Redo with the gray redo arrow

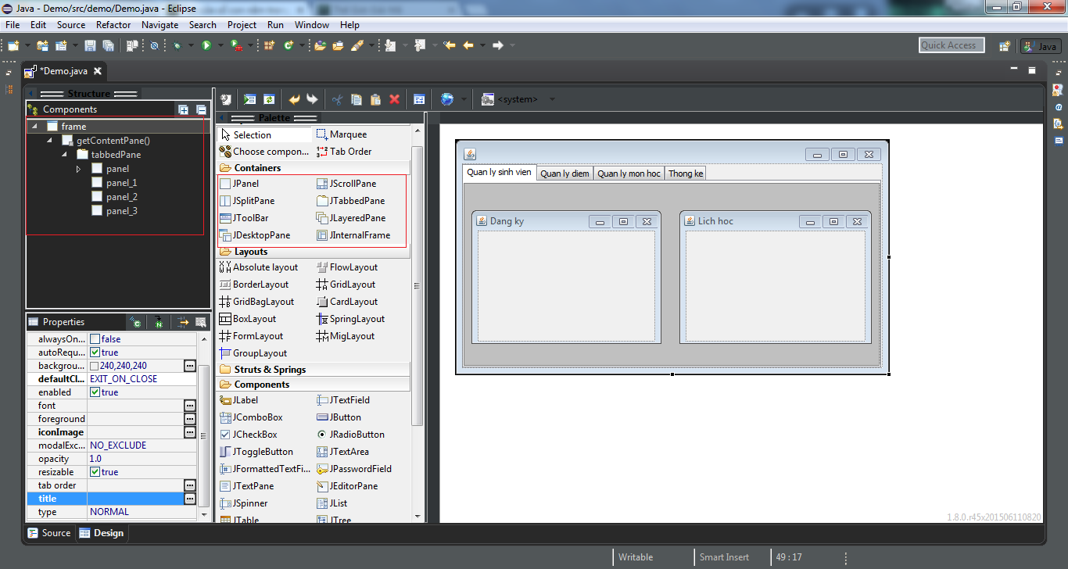click(312, 99)
